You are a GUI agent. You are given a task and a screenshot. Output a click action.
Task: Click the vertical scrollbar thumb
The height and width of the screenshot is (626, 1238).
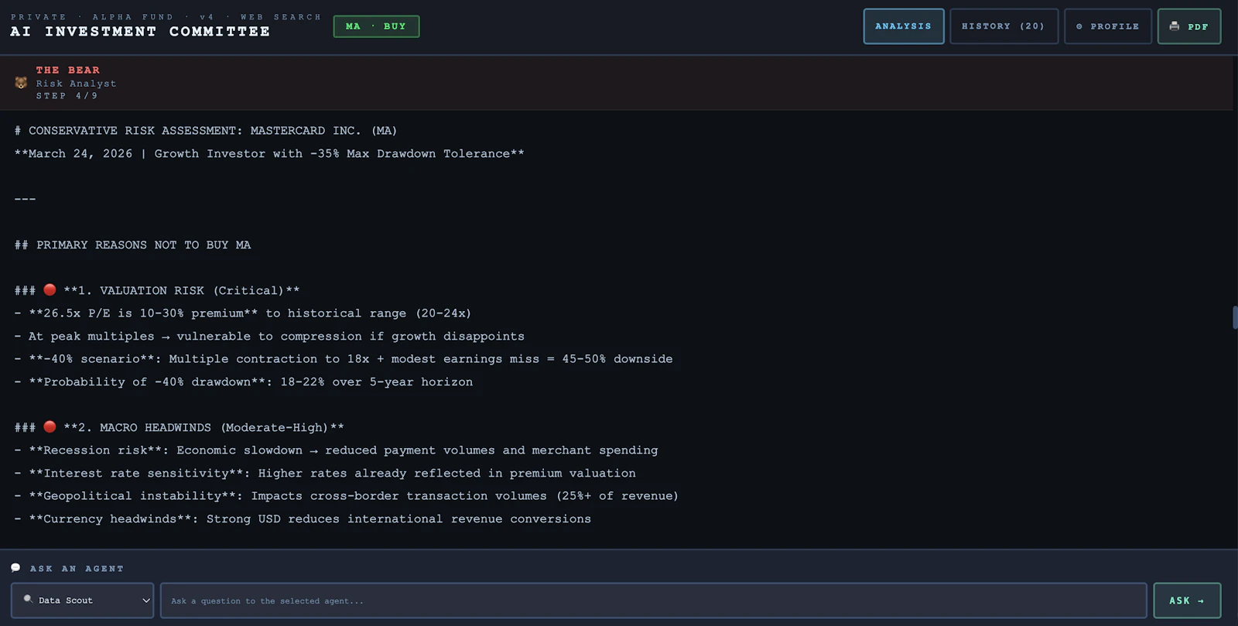click(1235, 317)
